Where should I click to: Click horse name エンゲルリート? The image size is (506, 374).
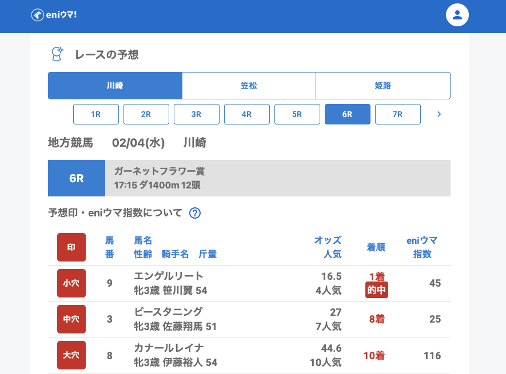coord(169,276)
